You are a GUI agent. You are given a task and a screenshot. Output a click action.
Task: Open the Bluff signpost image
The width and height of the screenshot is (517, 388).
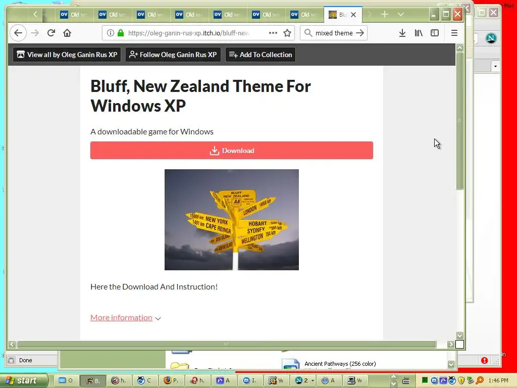pyautogui.click(x=232, y=220)
